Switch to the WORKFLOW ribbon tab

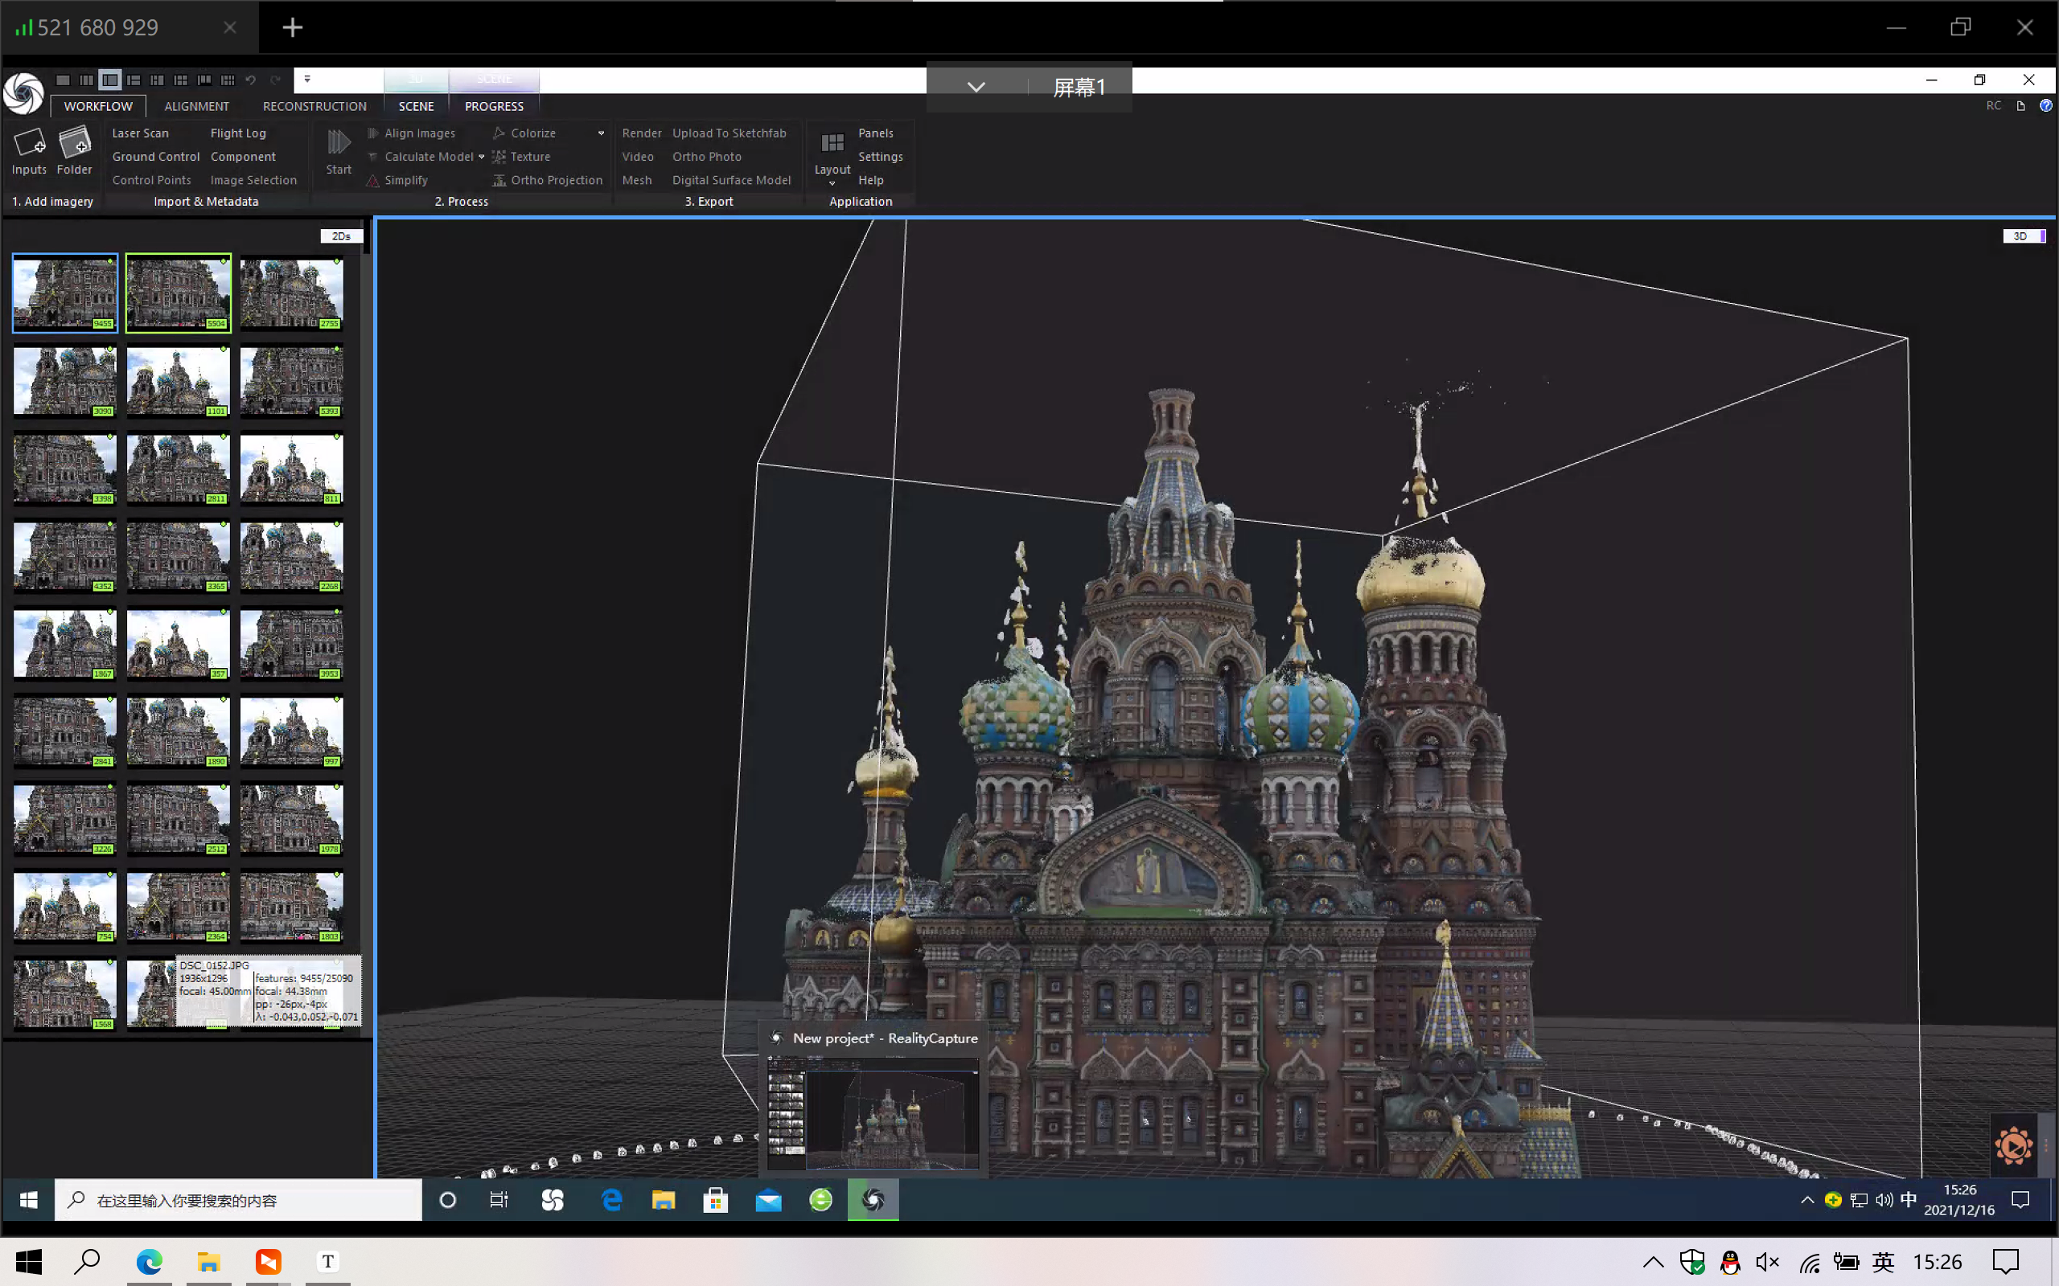click(x=98, y=106)
